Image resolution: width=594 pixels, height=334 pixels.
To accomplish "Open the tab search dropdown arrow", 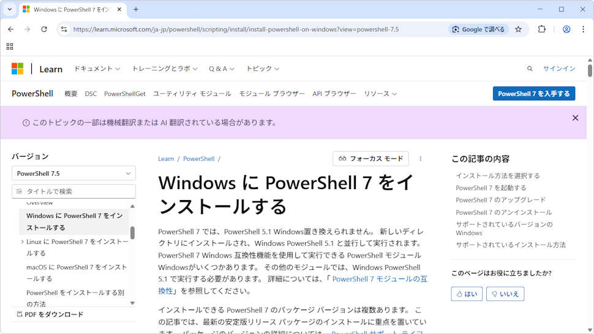I will pos(9,9).
